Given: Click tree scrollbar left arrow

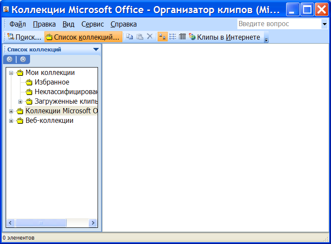Looking at the screenshot, I should [x=10, y=223].
